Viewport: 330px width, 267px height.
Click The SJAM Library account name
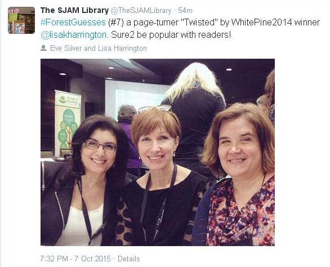[x=74, y=11]
